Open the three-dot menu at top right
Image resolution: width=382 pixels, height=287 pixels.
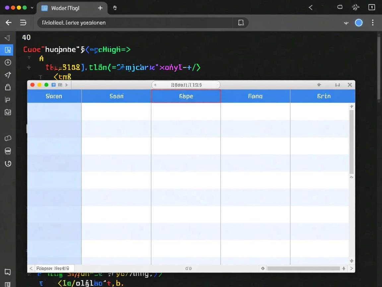tap(373, 23)
